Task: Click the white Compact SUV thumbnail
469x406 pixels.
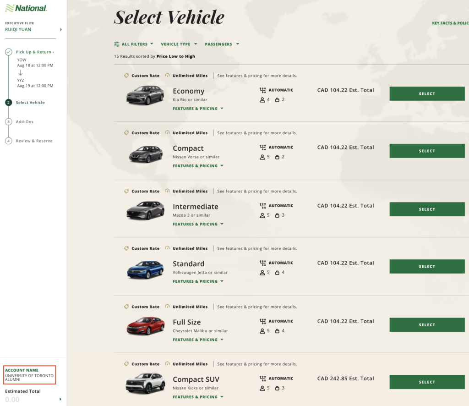Action: [x=145, y=383]
